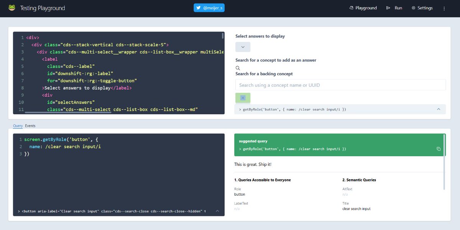Image resolution: width=460 pixels, height=230 pixels.
Task: Click the 'Testing Playground' title
Action: (43, 8)
